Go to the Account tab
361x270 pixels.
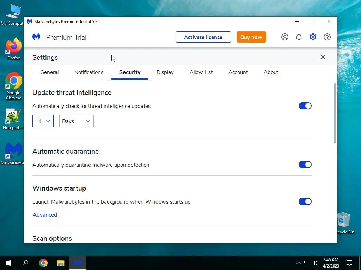pos(238,72)
